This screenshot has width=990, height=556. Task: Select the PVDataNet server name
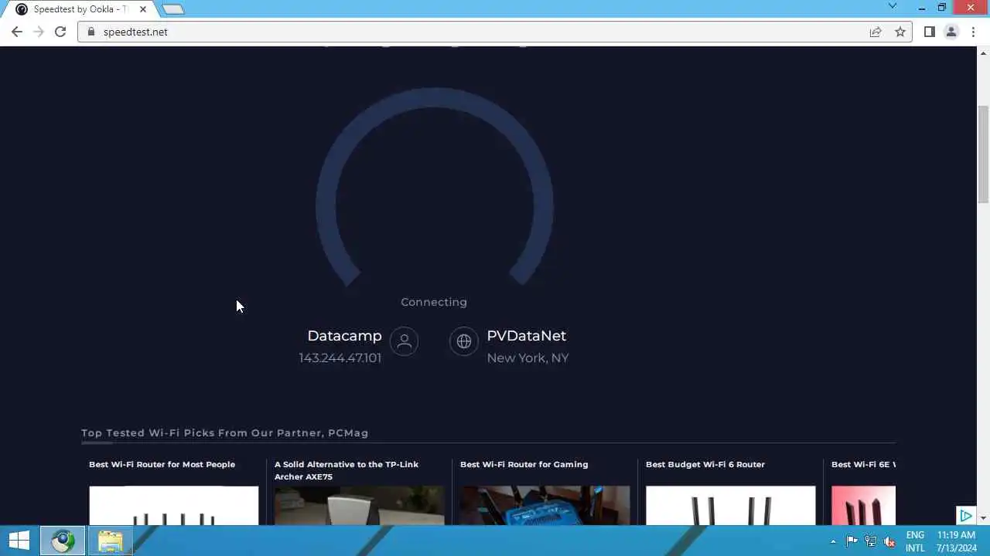coord(526,336)
